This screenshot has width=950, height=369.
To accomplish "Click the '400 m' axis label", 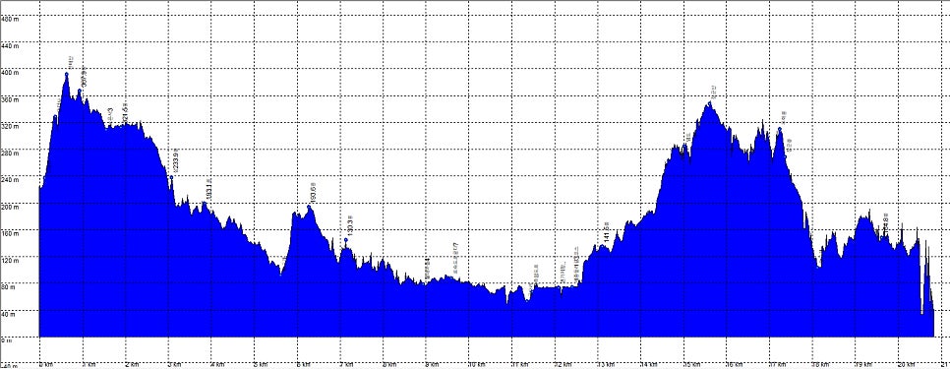I will (10, 73).
